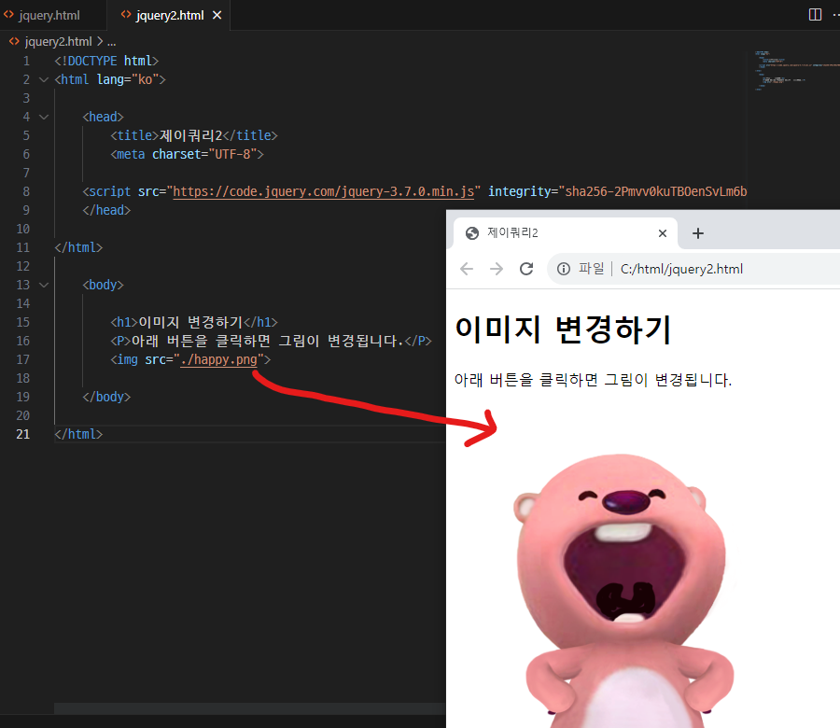This screenshot has width=840, height=728.
Task: Reload the browser page
Action: pyautogui.click(x=526, y=269)
